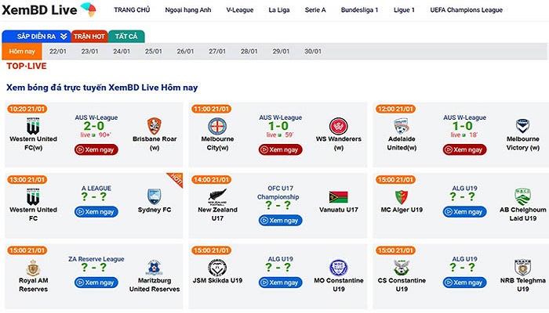Select the 25/01 date tab
The height and width of the screenshot is (313, 549).
(x=154, y=52)
